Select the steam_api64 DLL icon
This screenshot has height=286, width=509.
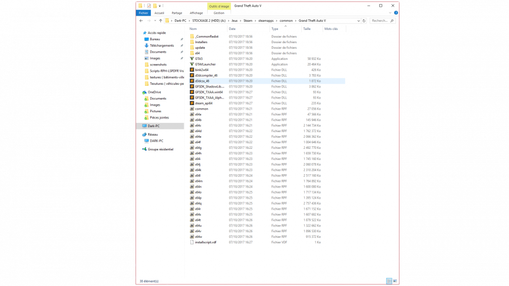pos(192,103)
